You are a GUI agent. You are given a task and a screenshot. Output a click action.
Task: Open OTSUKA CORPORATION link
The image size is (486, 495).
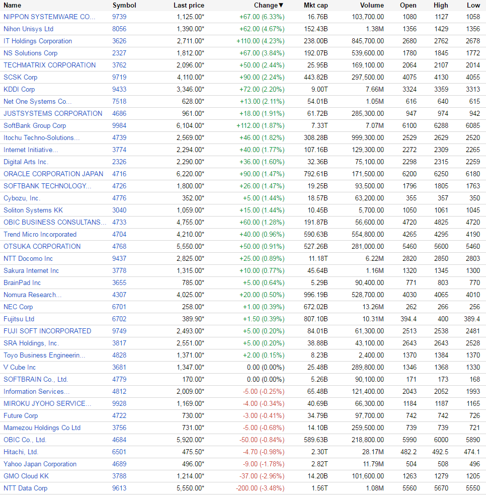(42, 247)
